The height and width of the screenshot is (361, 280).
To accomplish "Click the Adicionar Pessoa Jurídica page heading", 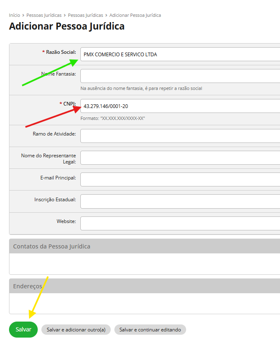I will [x=67, y=26].
